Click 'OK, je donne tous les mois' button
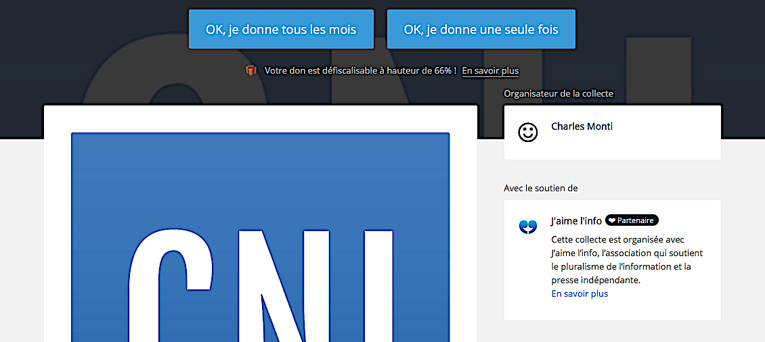 [281, 29]
